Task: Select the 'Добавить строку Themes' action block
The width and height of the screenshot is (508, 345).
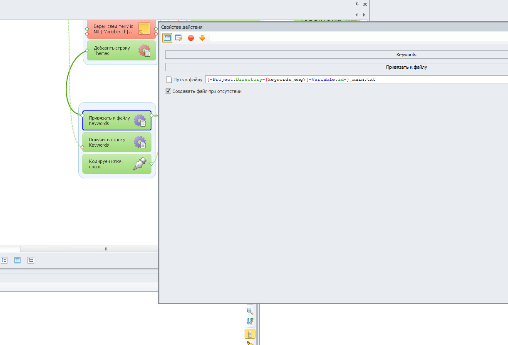Action: pos(121,50)
